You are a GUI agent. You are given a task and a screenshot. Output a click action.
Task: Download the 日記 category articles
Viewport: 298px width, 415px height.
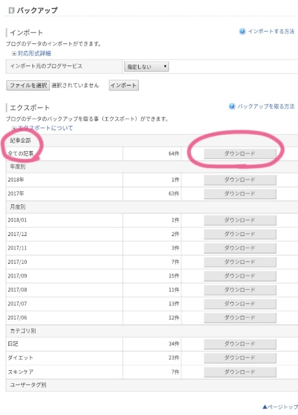240,344
